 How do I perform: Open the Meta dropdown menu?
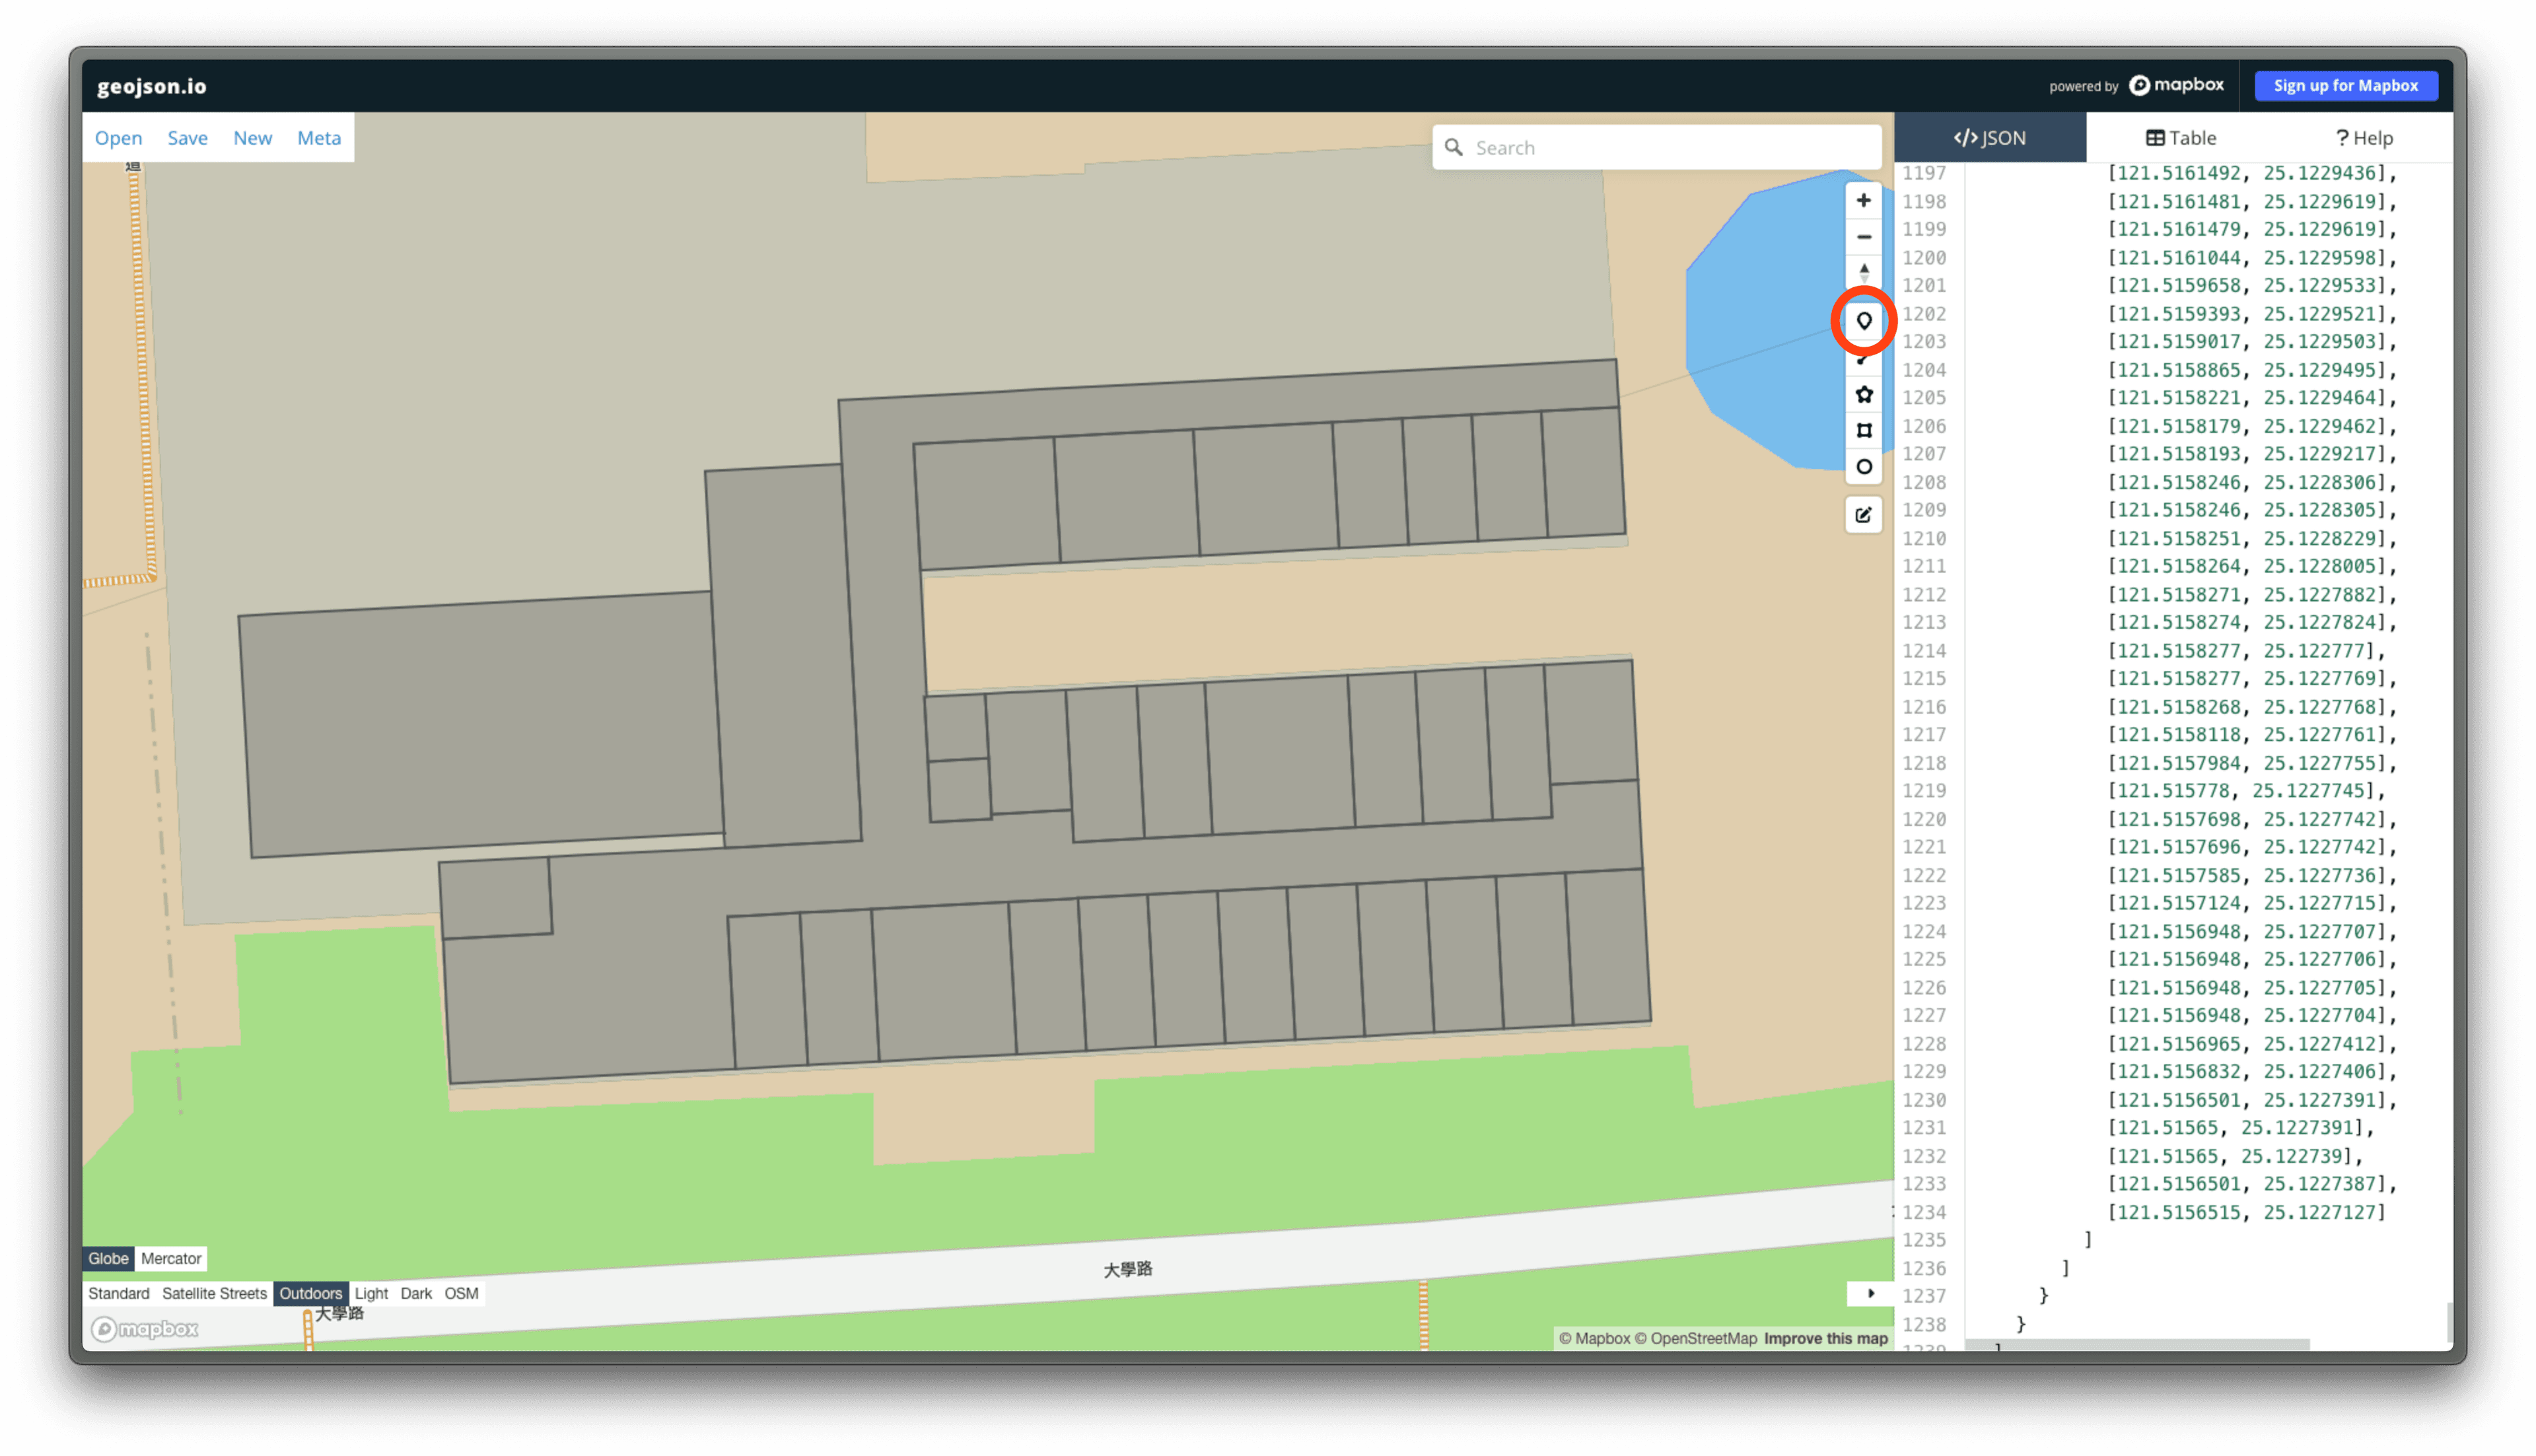point(319,138)
